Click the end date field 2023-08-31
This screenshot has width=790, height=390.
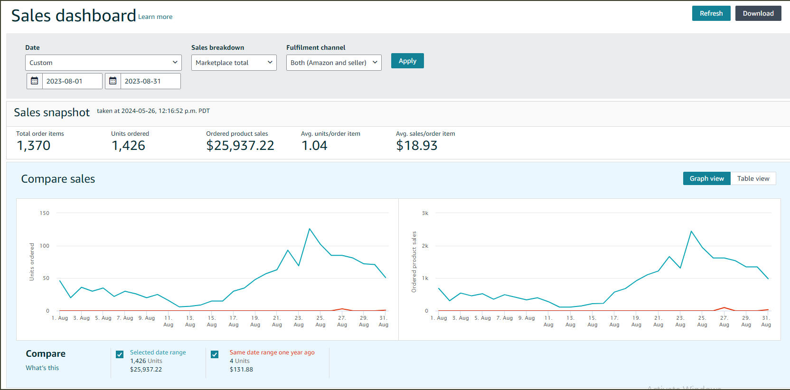[x=150, y=81]
